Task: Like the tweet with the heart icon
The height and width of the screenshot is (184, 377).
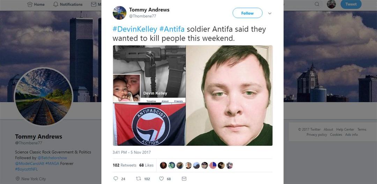Action: [x=161, y=178]
